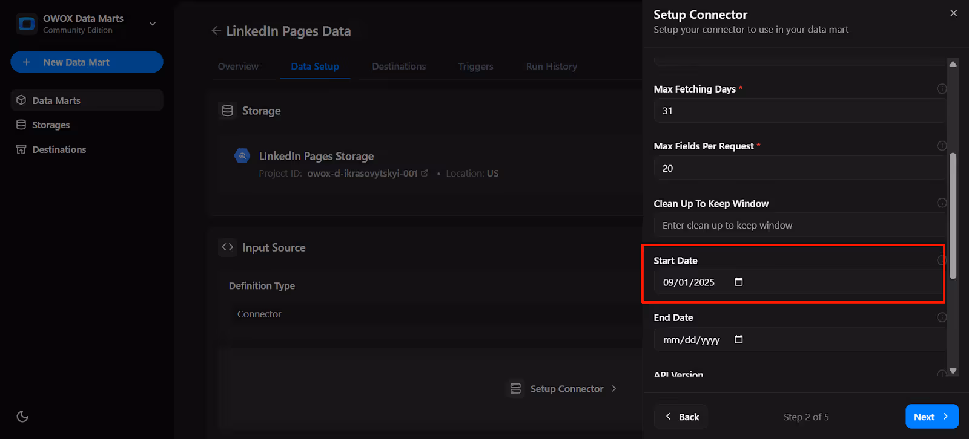Open Destinations in the sidebar
This screenshot has width=969, height=439.
(87, 149)
